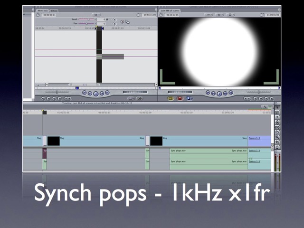Screen dimensions: 304x228
Task: Select the Last B&B all scenes Canvas tab
Action: [x=170, y=10]
